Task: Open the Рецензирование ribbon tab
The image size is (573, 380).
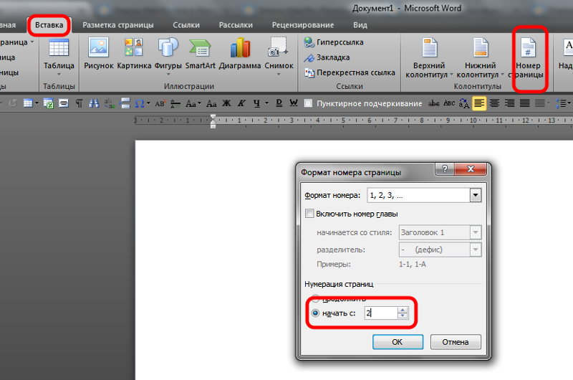Action: point(303,25)
